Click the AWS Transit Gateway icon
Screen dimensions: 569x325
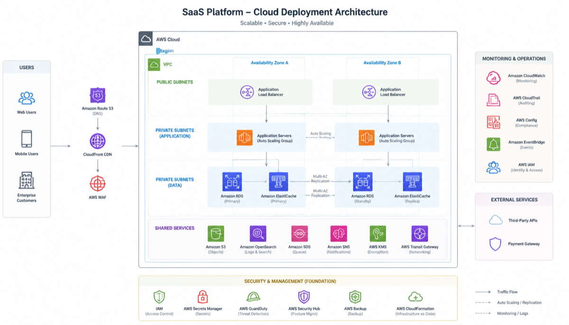pyautogui.click(x=420, y=233)
